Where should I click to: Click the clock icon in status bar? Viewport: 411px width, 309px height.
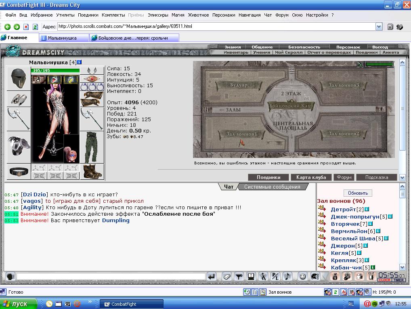click(x=247, y=292)
